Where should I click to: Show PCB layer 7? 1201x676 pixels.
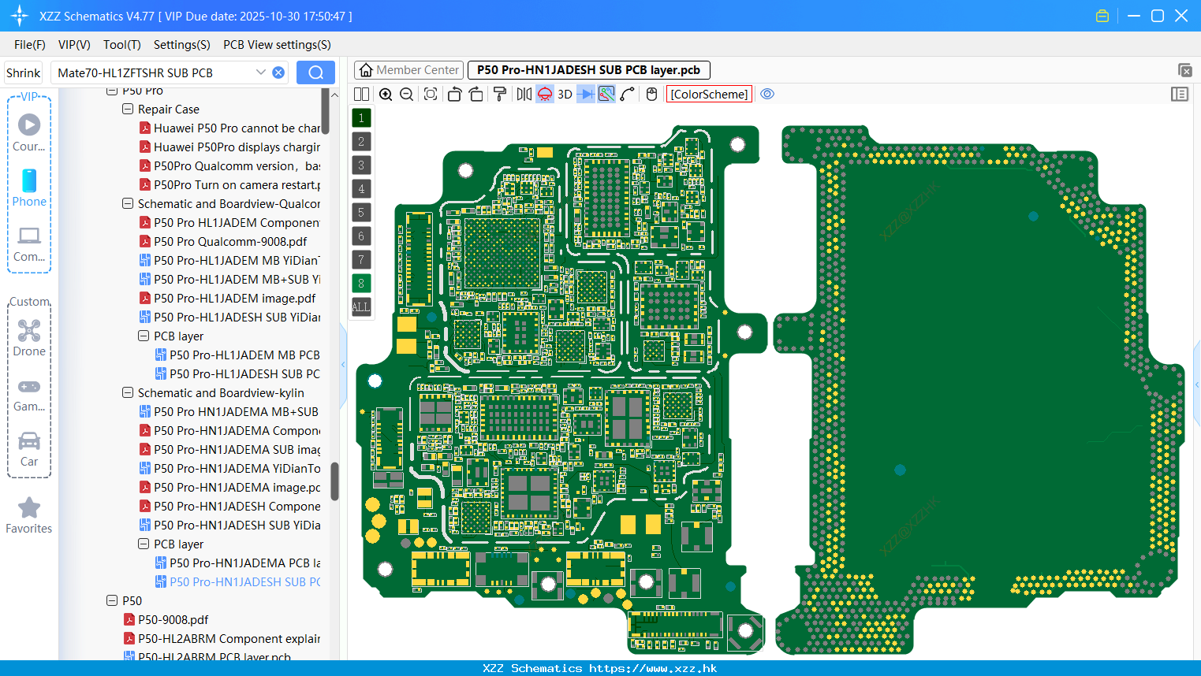point(361,260)
